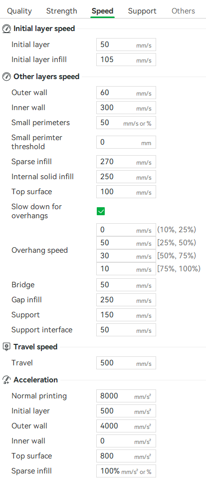The height and width of the screenshot is (489, 206).
Task: Click the Normal printing acceleration field
Action: click(126, 396)
